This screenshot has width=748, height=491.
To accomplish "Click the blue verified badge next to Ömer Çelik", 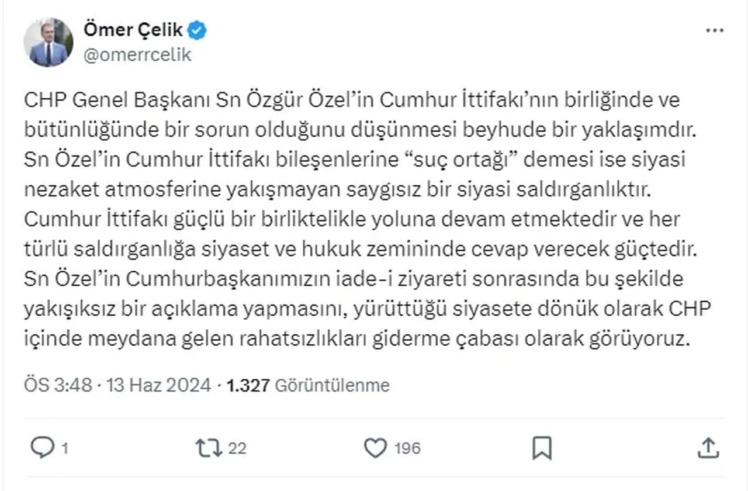I will (x=196, y=29).
